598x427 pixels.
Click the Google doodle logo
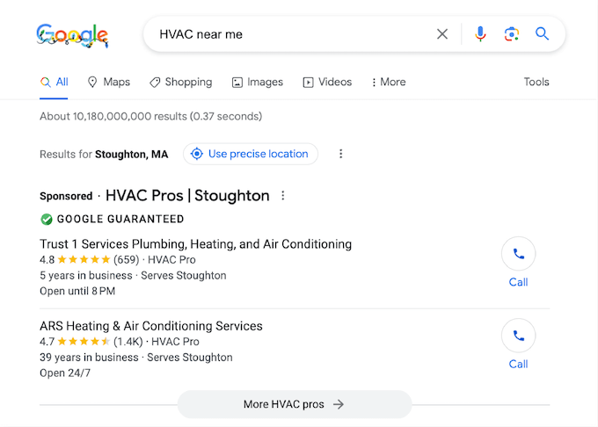coord(73,35)
